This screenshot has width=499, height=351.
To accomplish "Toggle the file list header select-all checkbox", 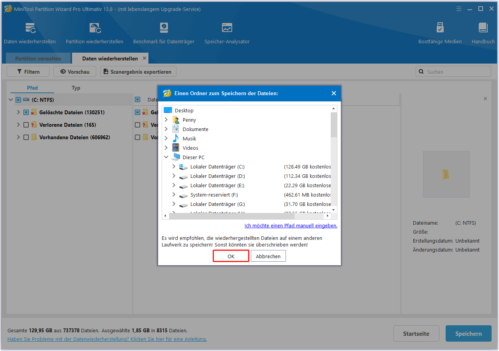I will [x=138, y=100].
